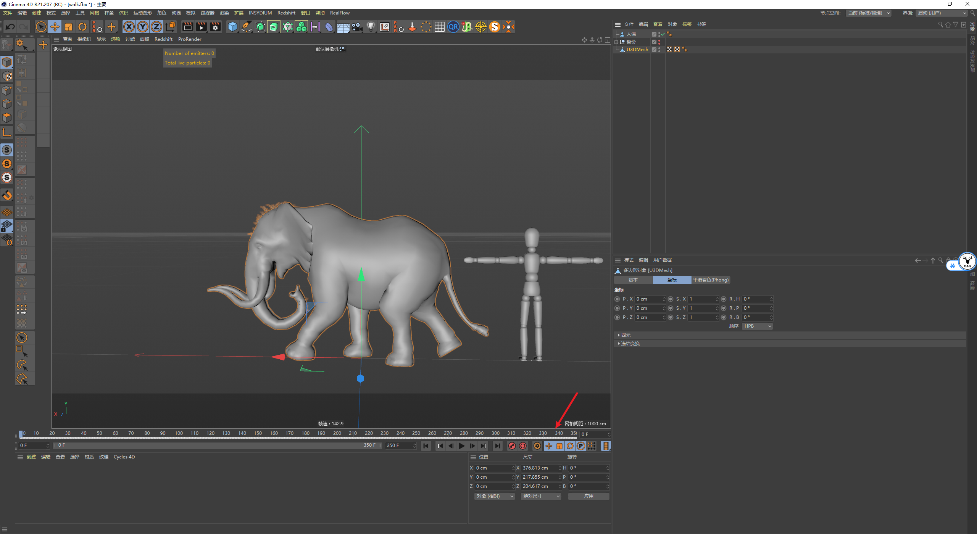The image size is (977, 534).
Task: Toggle X axis lock
Action: (129, 27)
